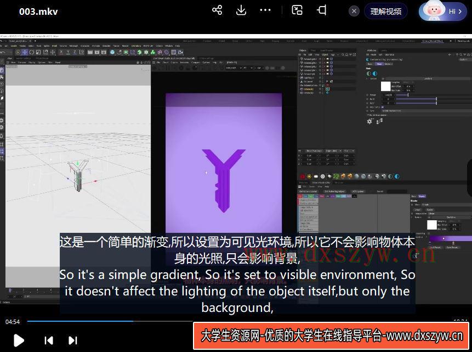
Task: Open the Cameras menu in viewport
Action: point(22,63)
